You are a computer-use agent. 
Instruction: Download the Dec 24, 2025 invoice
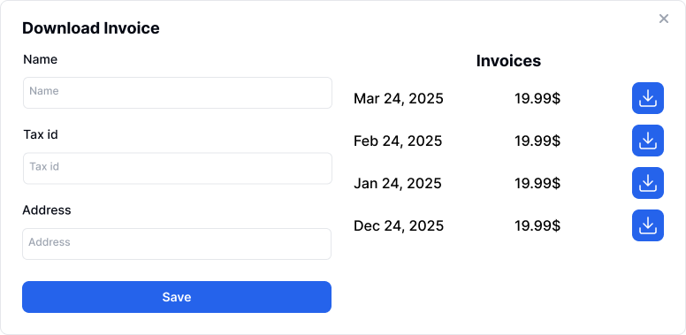click(647, 225)
